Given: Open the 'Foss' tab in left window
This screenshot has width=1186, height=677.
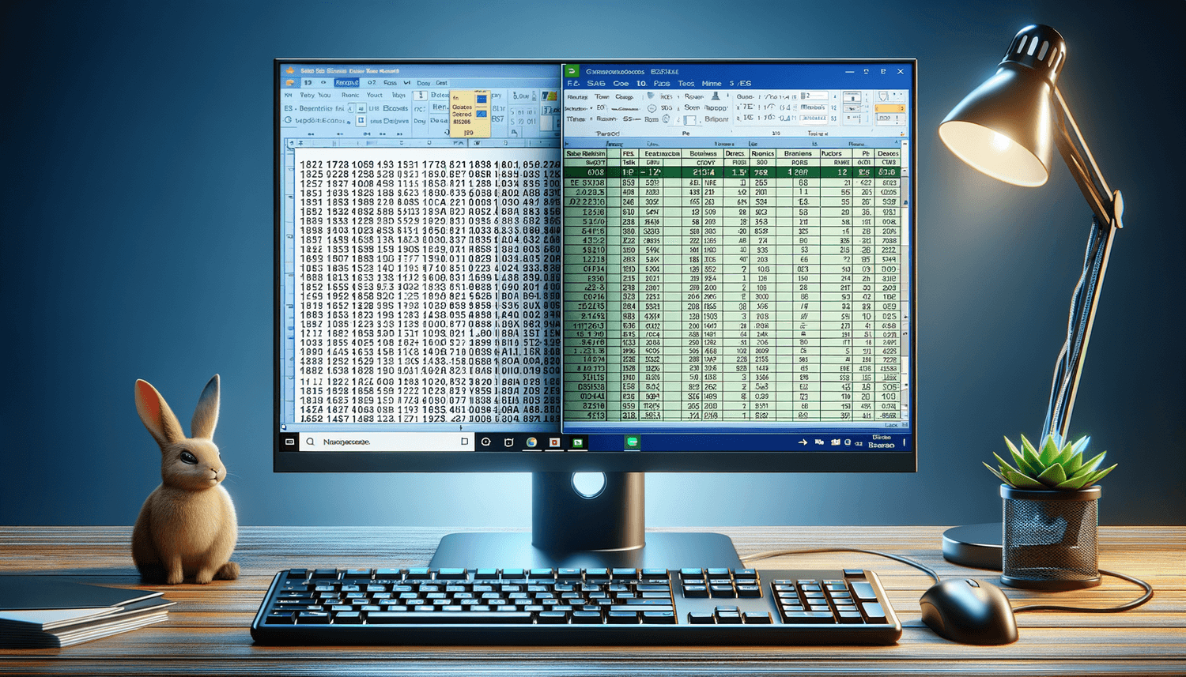Looking at the screenshot, I should tap(390, 82).
